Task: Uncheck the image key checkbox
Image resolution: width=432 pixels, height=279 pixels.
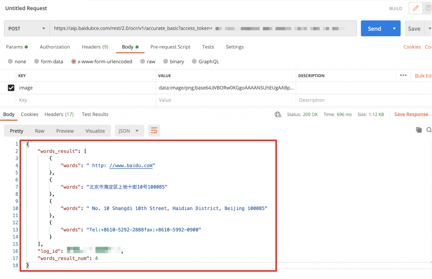Action: [x=11, y=88]
